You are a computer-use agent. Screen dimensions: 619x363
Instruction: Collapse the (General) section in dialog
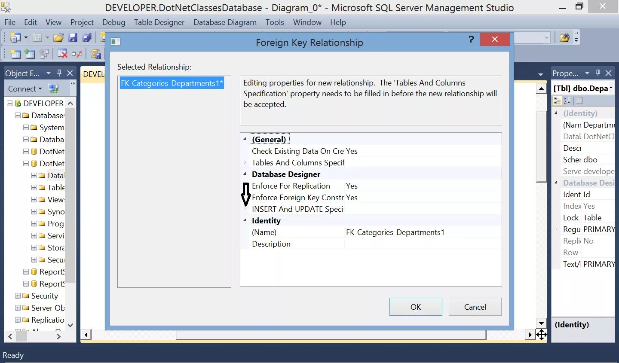(245, 139)
